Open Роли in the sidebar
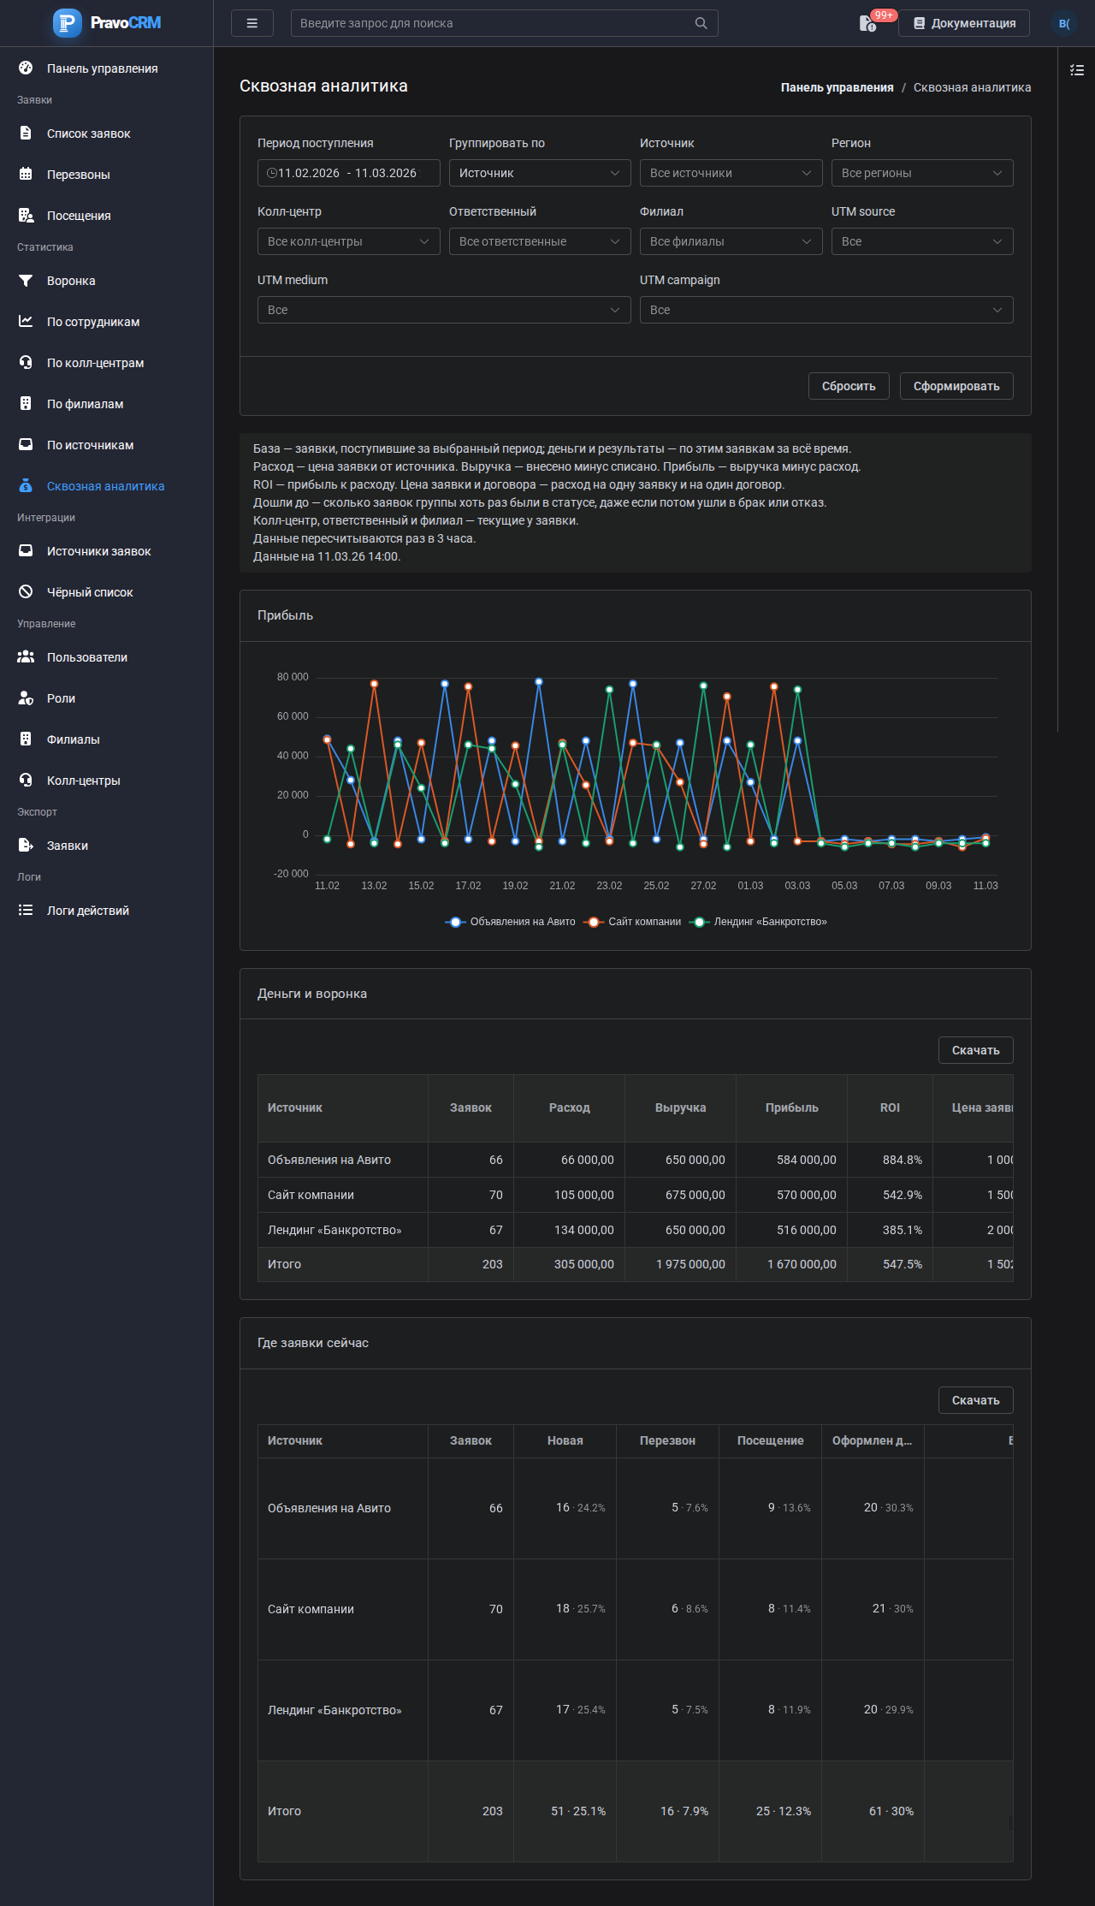1095x1906 pixels. [x=106, y=698]
